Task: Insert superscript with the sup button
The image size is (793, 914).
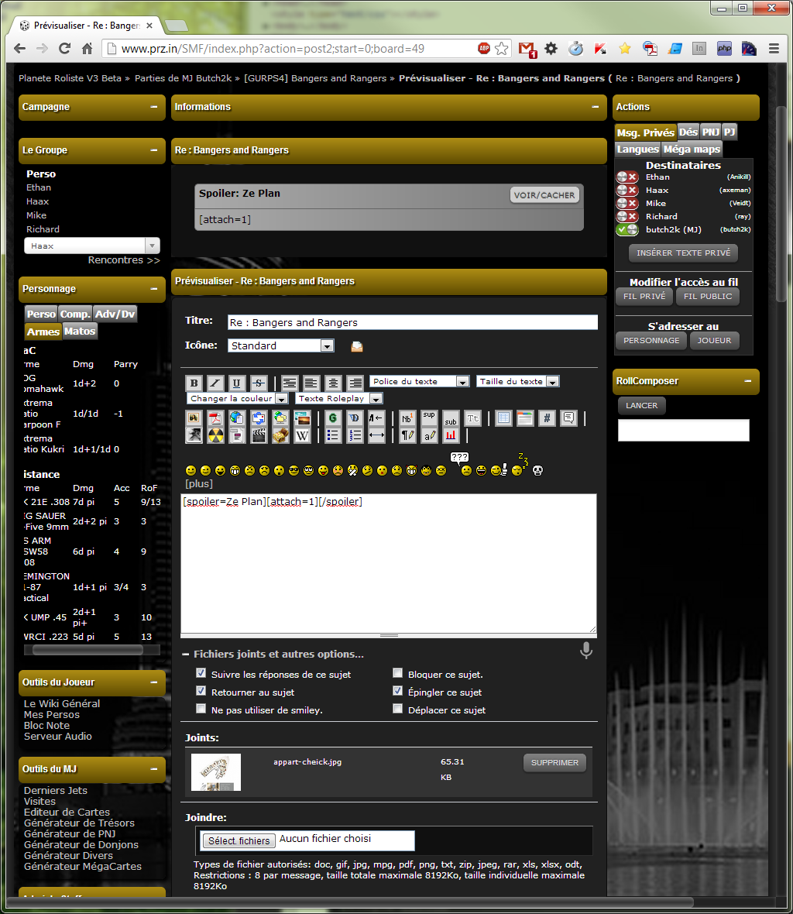Action: (429, 418)
